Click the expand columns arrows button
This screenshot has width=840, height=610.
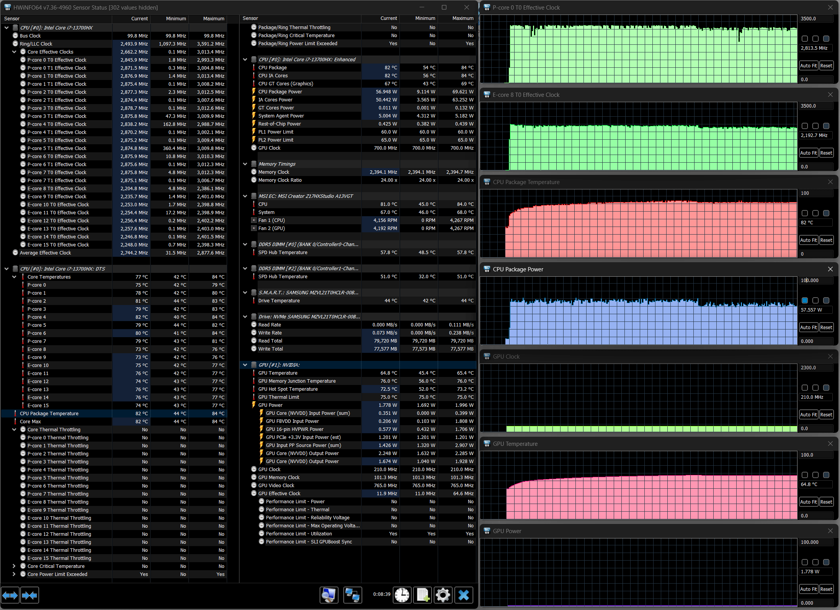10,595
